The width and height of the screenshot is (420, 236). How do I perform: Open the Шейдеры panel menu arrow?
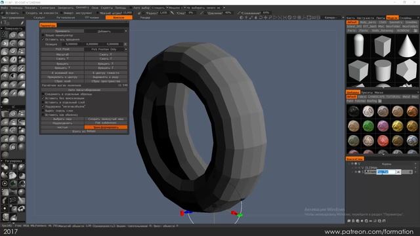[418, 92]
